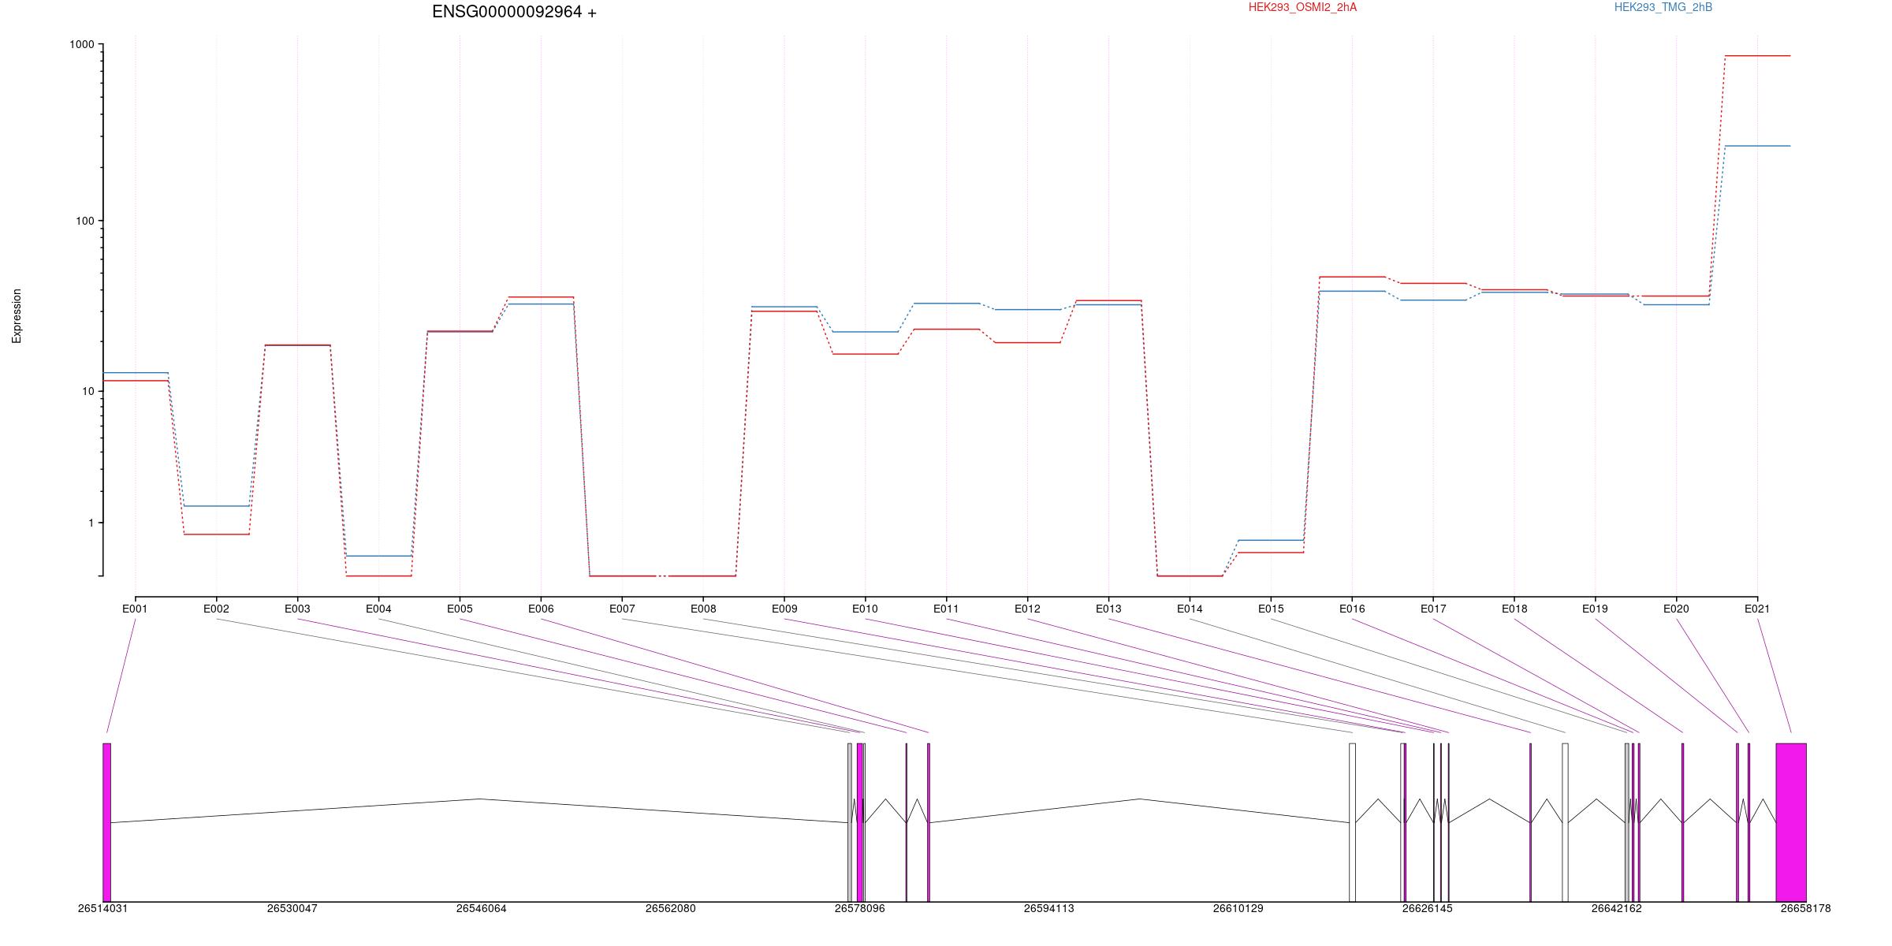The height and width of the screenshot is (946, 1892).
Task: Click exon label E008
Action: [x=703, y=609]
